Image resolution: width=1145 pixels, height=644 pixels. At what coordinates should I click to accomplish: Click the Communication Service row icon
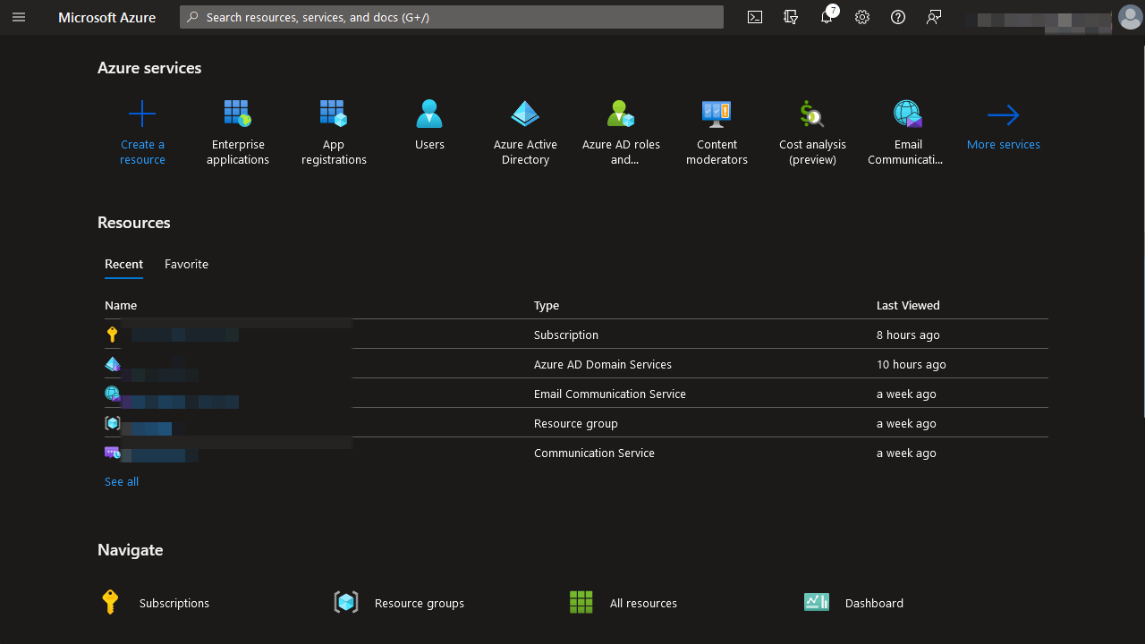coord(112,453)
